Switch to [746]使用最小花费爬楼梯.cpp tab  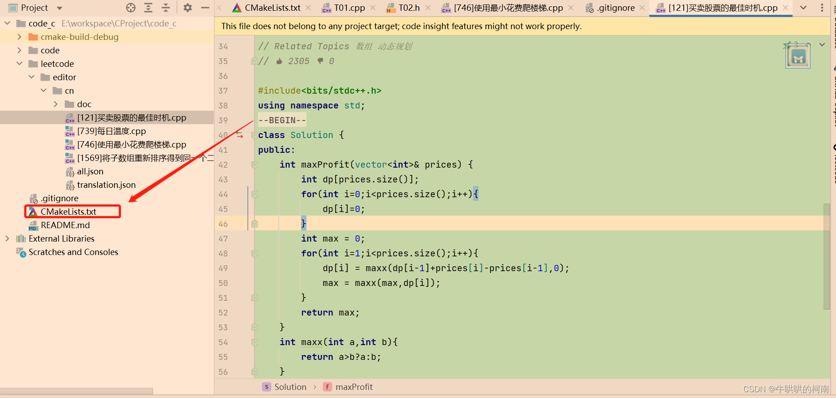(x=508, y=8)
